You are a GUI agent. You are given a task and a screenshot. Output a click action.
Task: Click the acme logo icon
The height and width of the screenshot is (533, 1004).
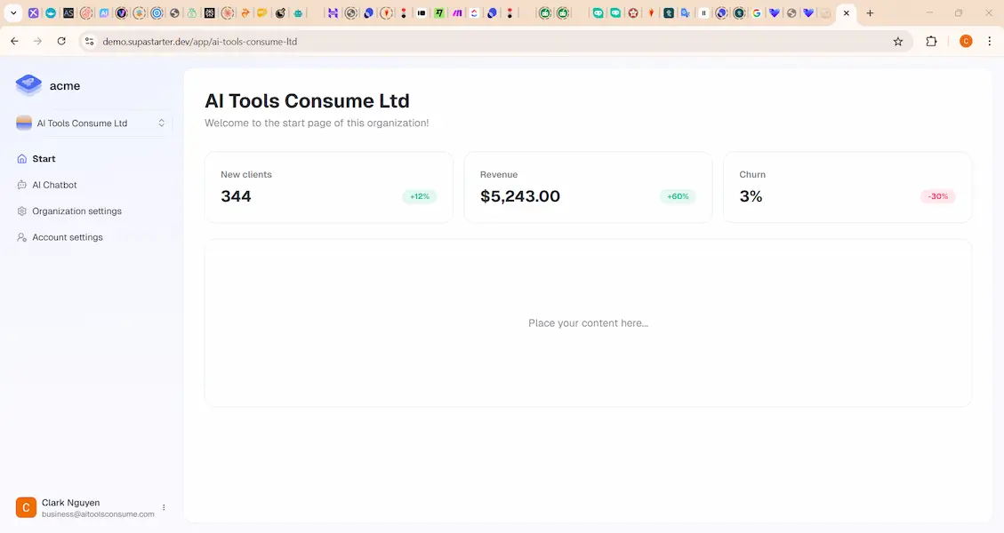click(28, 85)
